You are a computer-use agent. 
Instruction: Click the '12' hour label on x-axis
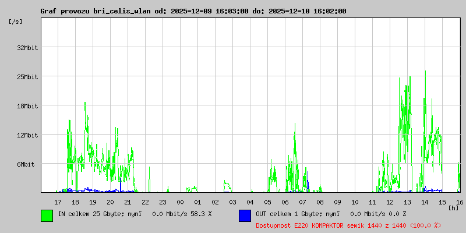(x=390, y=202)
